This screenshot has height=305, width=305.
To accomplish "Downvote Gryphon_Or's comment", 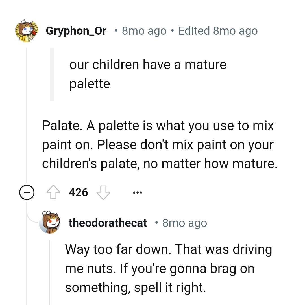I will pos(103,193).
